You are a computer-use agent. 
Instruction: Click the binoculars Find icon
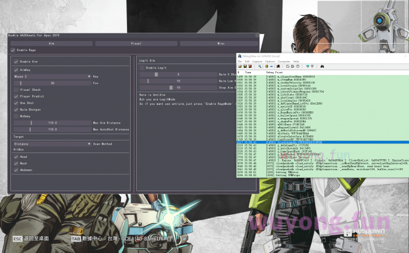[322, 67]
